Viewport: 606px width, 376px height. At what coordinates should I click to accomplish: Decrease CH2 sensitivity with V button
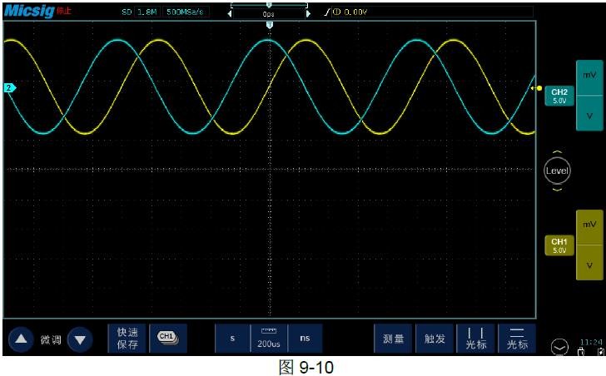pos(589,116)
